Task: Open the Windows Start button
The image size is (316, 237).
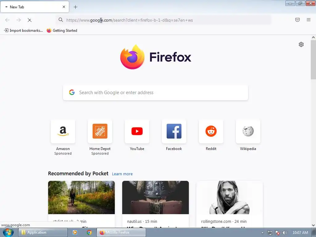Action: (8, 232)
